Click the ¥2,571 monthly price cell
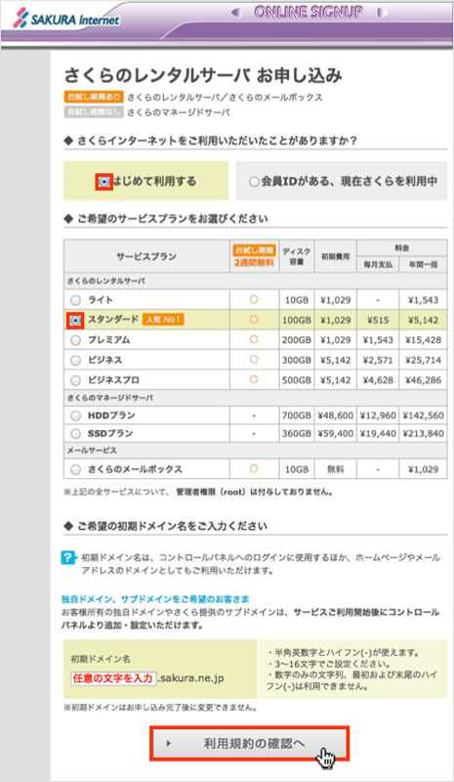This screenshot has height=782, width=454. (378, 360)
